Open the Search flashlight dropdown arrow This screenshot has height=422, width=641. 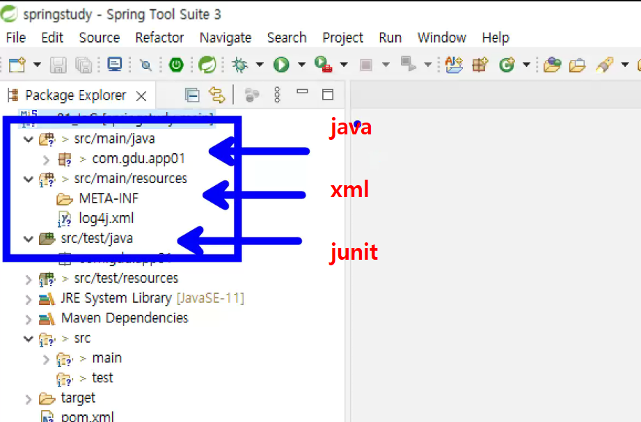click(625, 65)
